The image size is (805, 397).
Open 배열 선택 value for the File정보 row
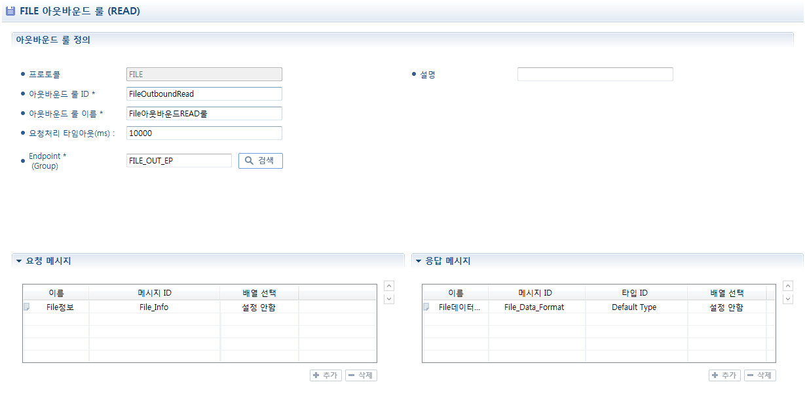click(x=259, y=307)
